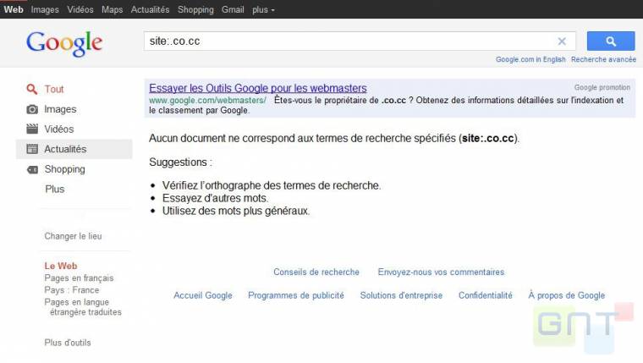Image resolution: width=643 pixels, height=363 pixels.
Task: Click the price tag icon beside Shopping
Action: tap(32, 169)
